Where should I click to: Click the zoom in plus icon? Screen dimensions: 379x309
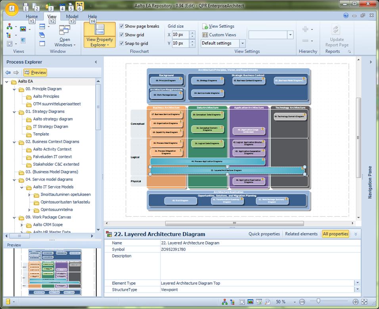tap(355, 301)
